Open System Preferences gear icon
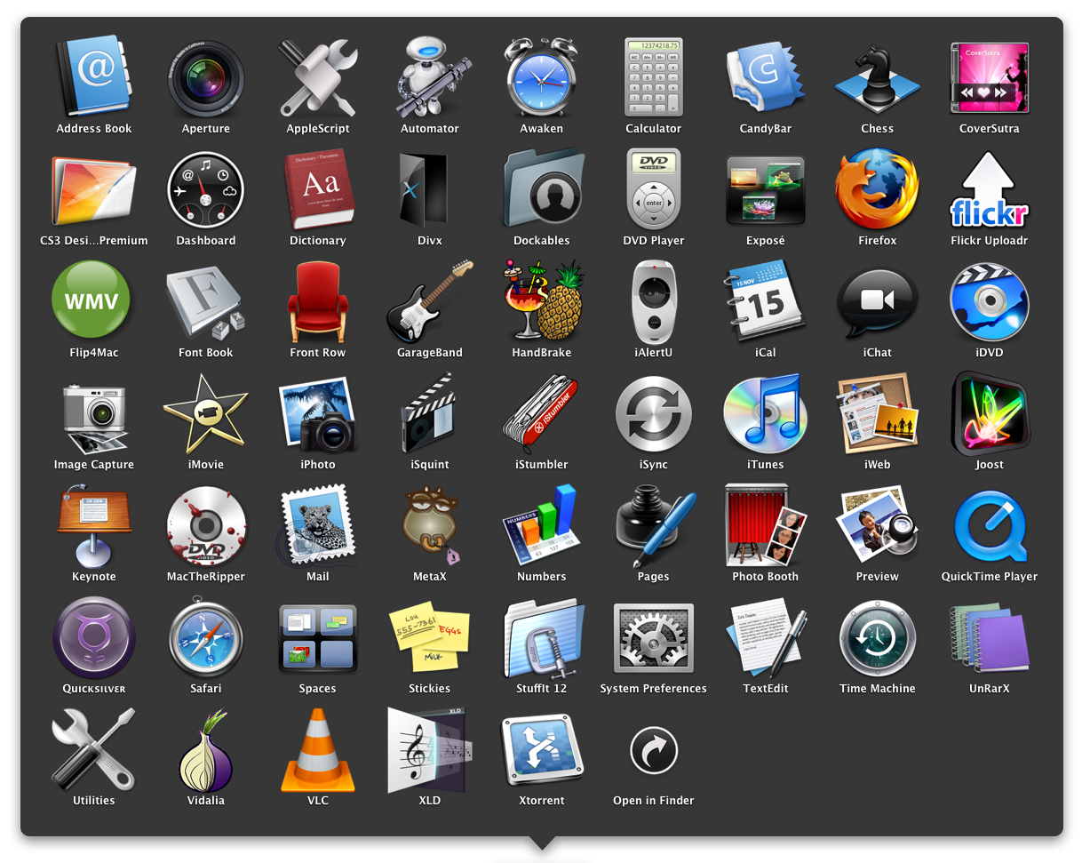 pos(654,637)
